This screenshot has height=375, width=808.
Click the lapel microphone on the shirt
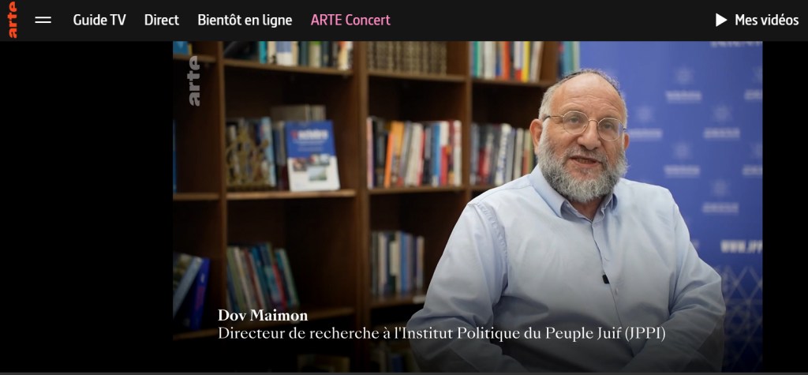(605, 279)
